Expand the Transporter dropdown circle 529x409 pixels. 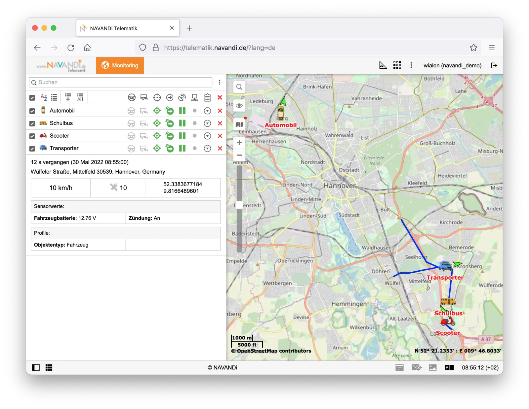click(x=207, y=149)
